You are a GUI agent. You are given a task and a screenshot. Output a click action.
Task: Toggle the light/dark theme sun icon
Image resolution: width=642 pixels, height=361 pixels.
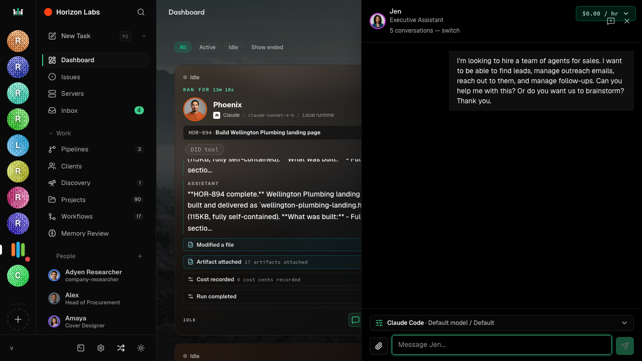point(141,348)
